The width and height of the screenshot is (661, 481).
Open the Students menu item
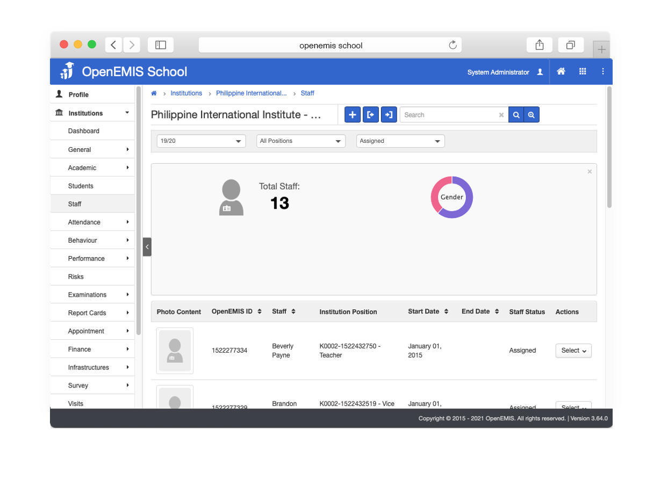click(x=92, y=186)
